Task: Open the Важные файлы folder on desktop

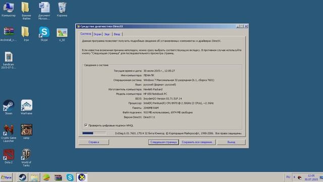Action: (x=26, y=11)
